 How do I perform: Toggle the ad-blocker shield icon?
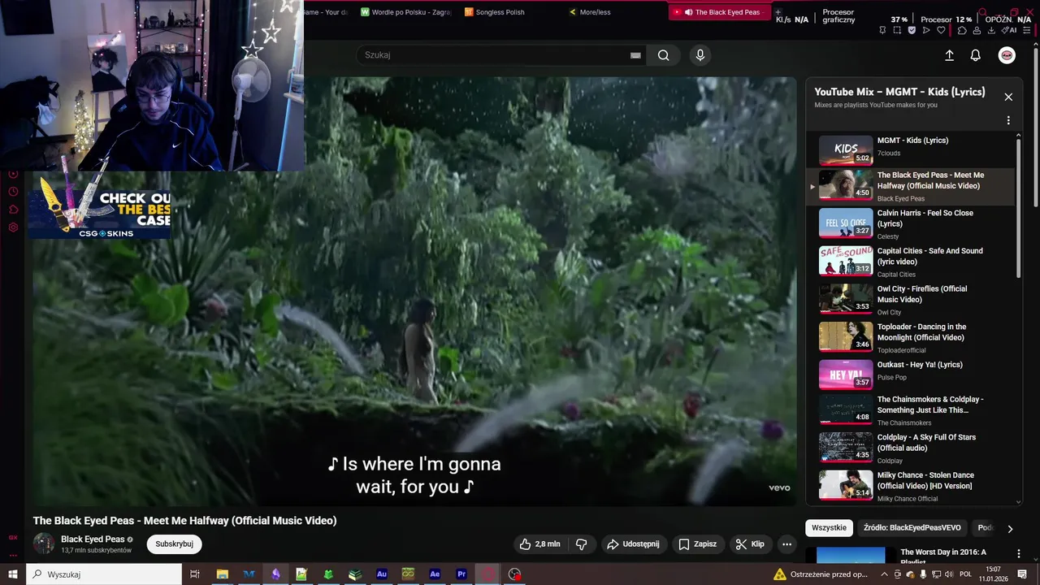[912, 30]
